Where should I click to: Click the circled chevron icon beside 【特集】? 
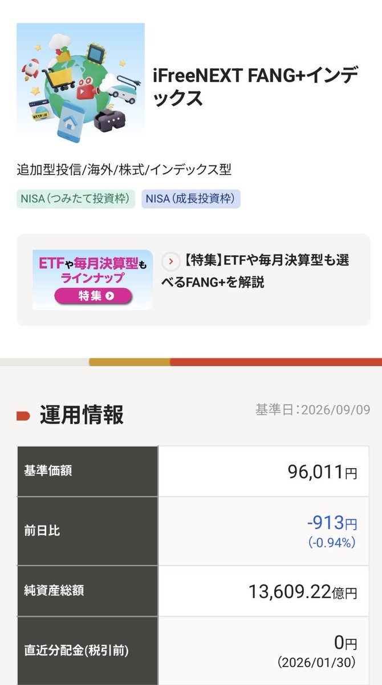(x=170, y=261)
